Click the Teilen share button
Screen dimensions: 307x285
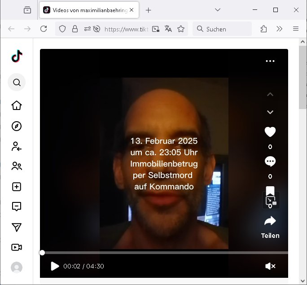coord(270,226)
